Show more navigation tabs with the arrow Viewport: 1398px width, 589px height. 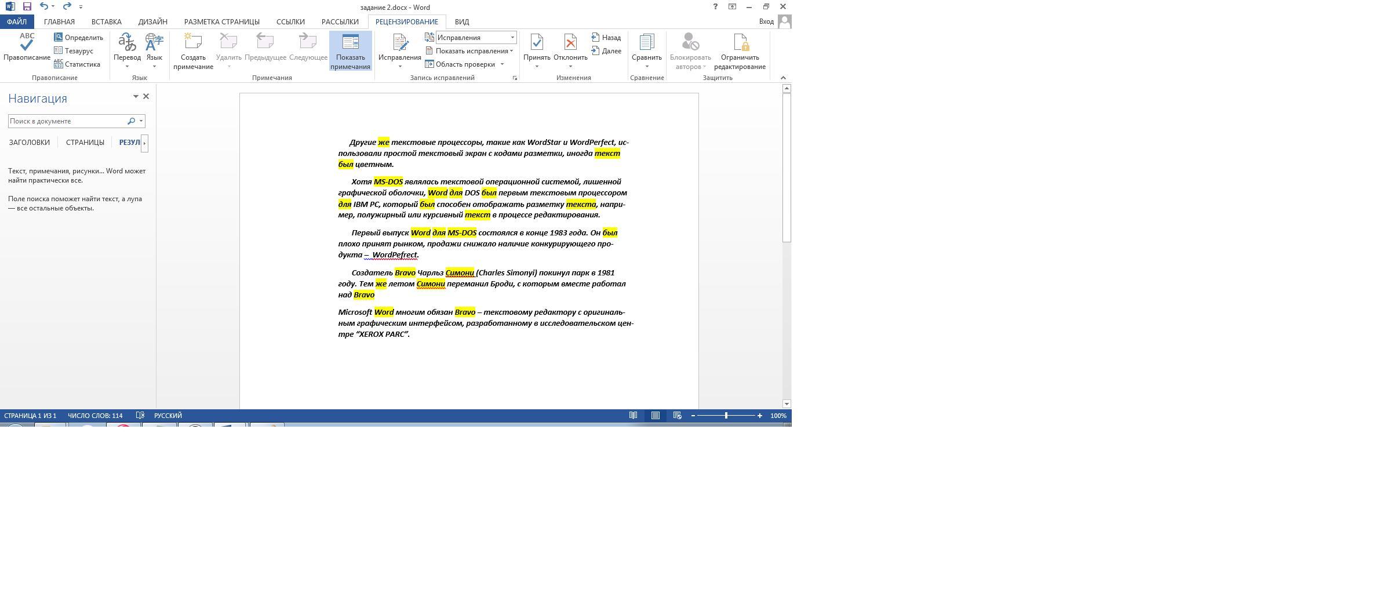coord(144,143)
